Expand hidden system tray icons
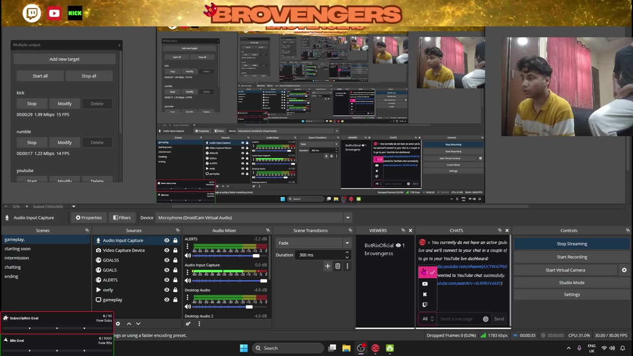The height and width of the screenshot is (356, 633). [x=568, y=348]
